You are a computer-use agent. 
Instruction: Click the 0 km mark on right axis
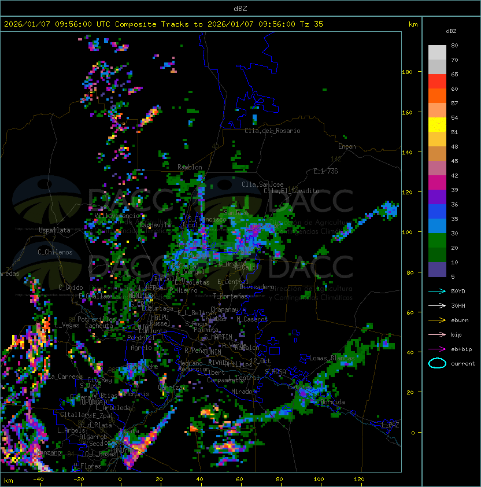(413, 433)
